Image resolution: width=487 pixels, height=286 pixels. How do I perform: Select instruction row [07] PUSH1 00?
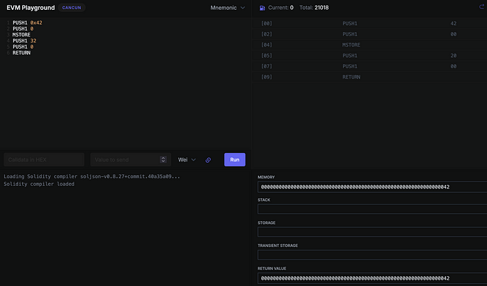pyautogui.click(x=369, y=66)
